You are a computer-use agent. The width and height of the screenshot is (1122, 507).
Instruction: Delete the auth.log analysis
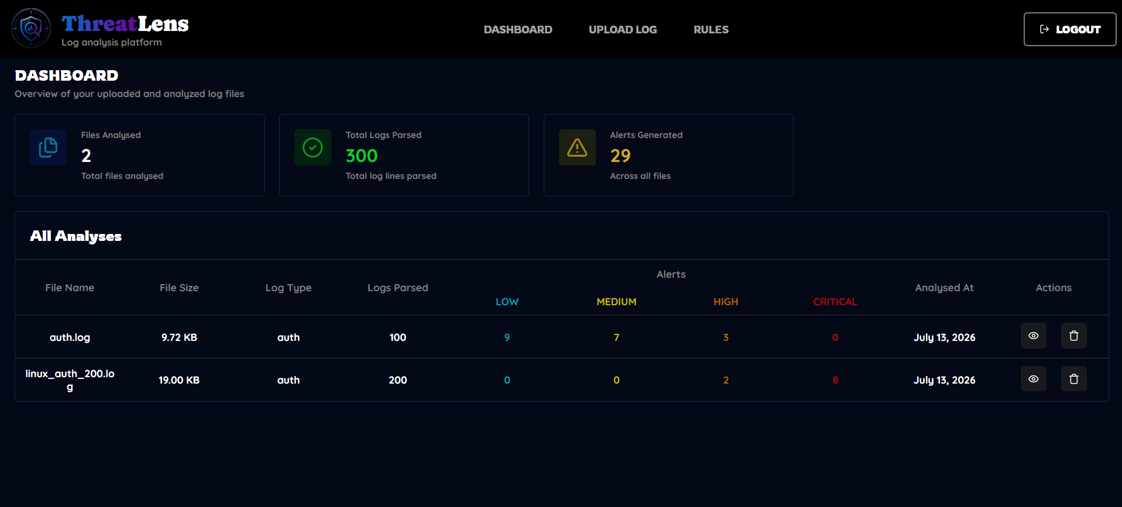(1073, 336)
